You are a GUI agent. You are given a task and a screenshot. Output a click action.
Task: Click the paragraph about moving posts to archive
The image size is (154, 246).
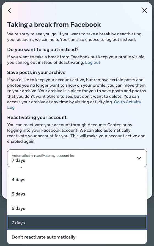(x=77, y=94)
